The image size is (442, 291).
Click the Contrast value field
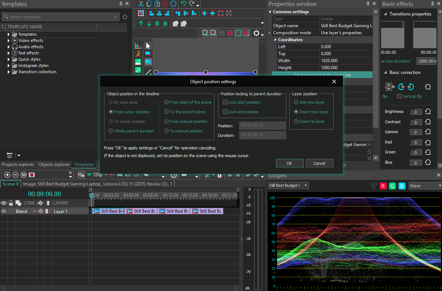point(415,122)
